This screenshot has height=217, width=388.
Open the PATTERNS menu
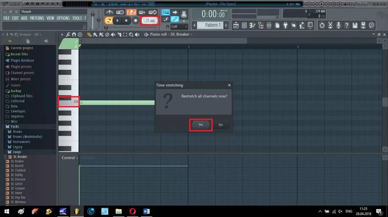37,18
